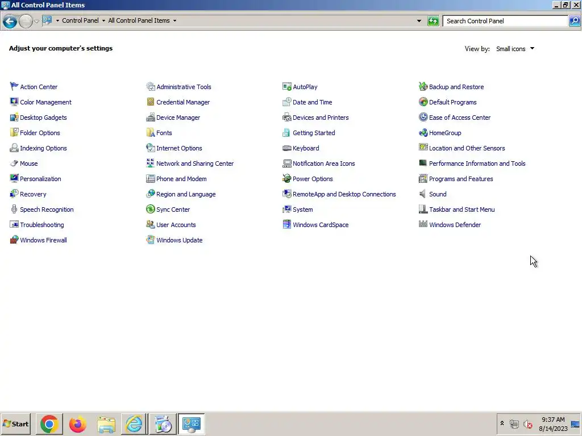Open Programs and Features link
582x436 pixels.
point(461,179)
